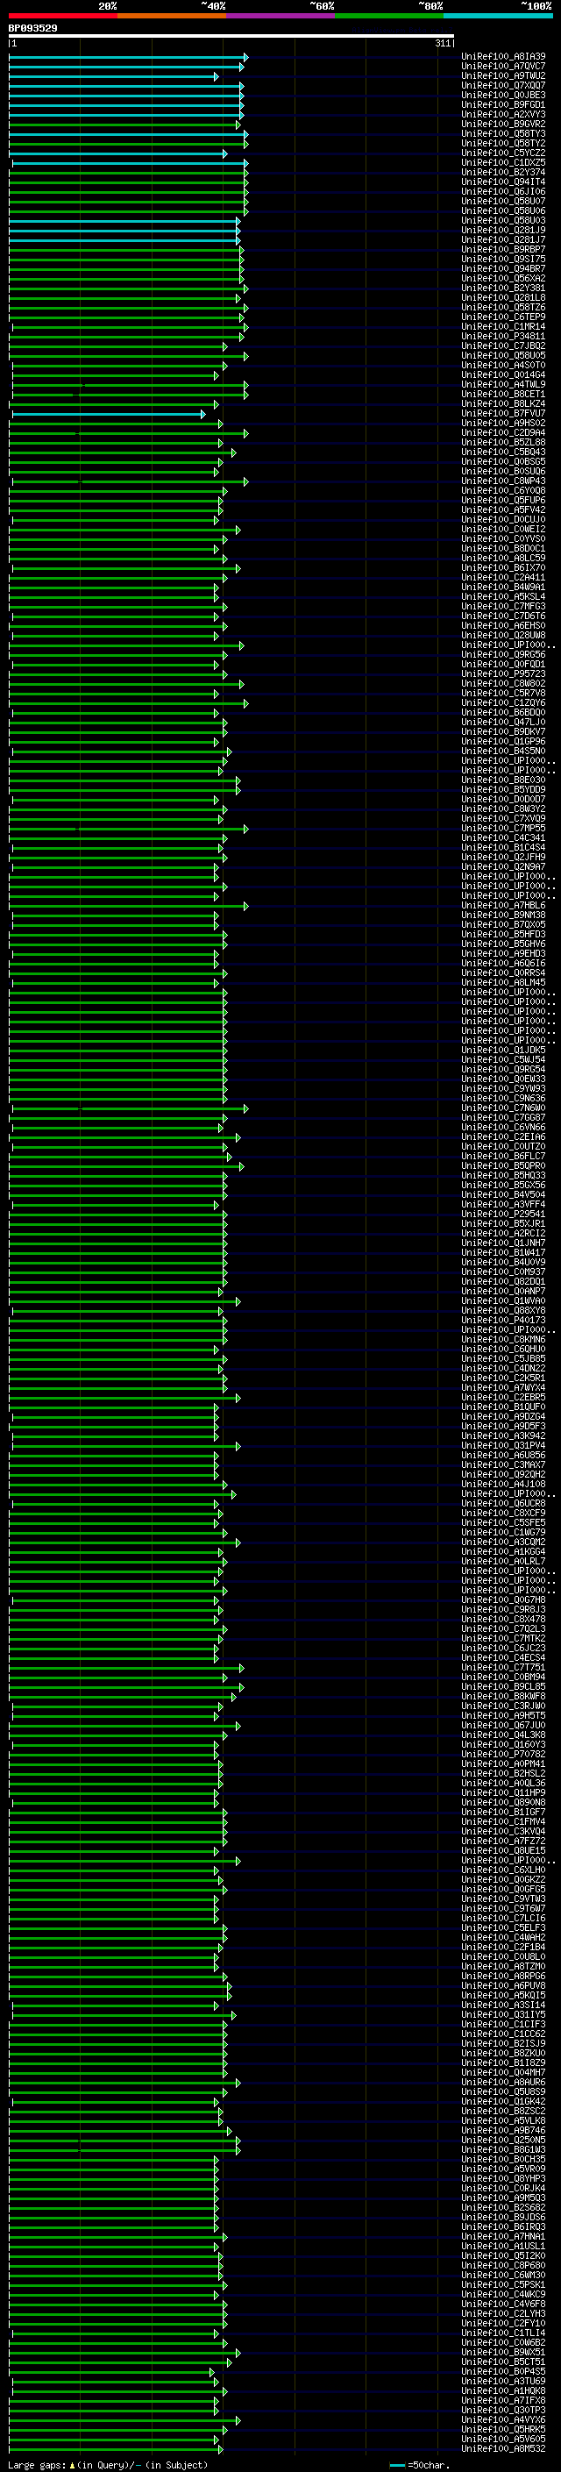Select label UniRef100_B5YDD9

503,790
